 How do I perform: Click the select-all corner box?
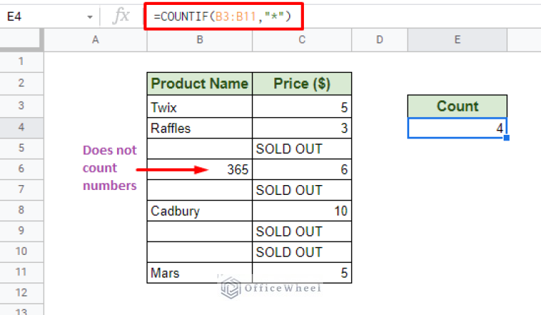coord(21,40)
